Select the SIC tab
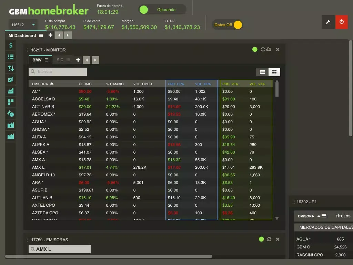 coord(60,60)
